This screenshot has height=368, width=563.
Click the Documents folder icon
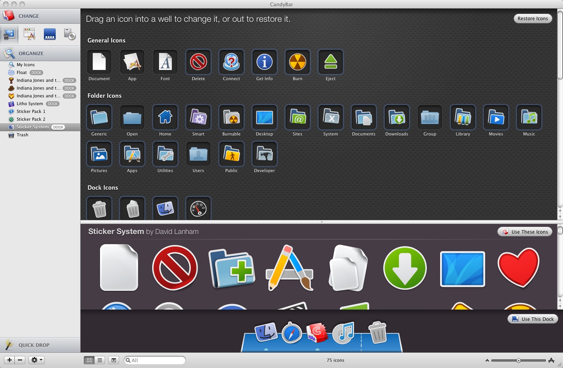click(364, 117)
